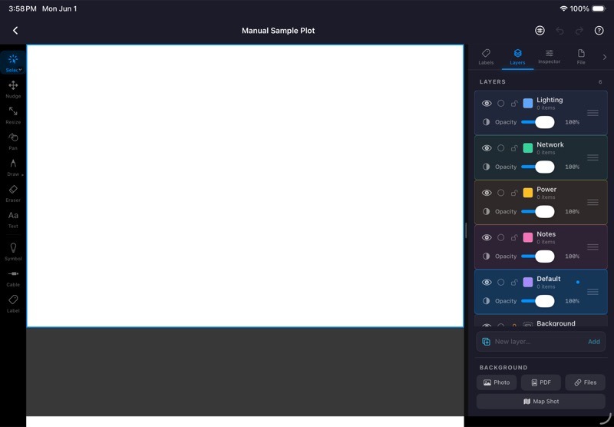The height and width of the screenshot is (427, 614).
Task: Hide the Default layer eye icon
Action: coord(487,282)
